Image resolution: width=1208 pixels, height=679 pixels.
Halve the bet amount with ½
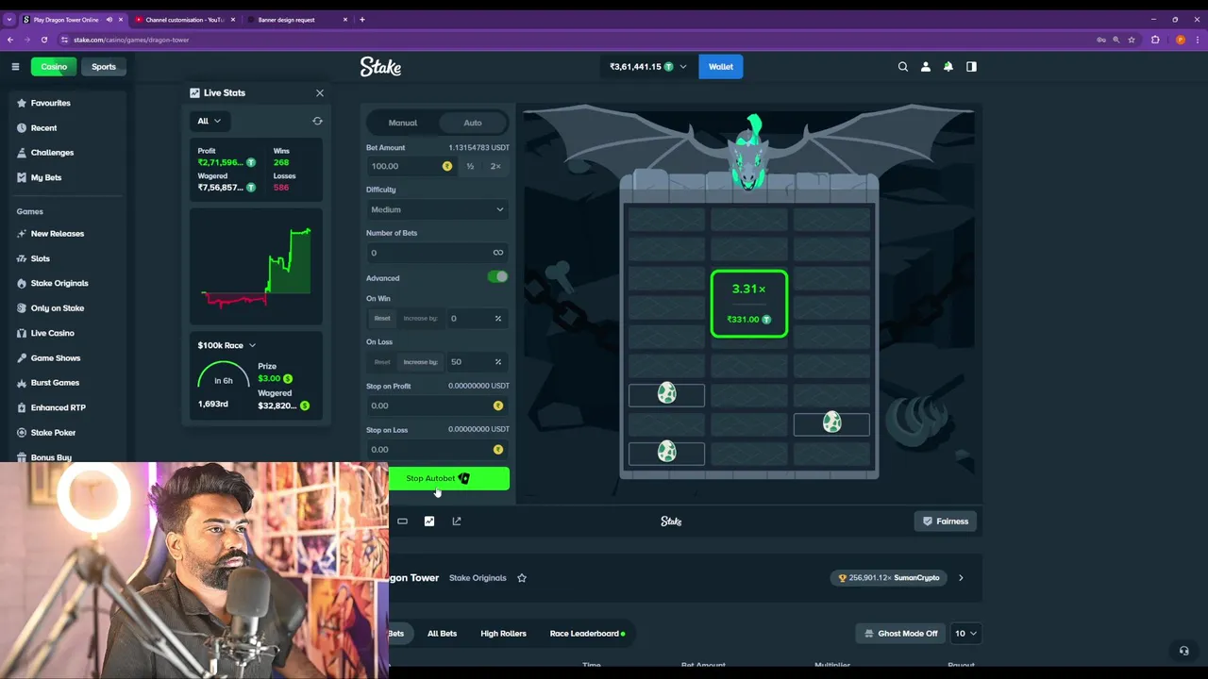pos(470,166)
